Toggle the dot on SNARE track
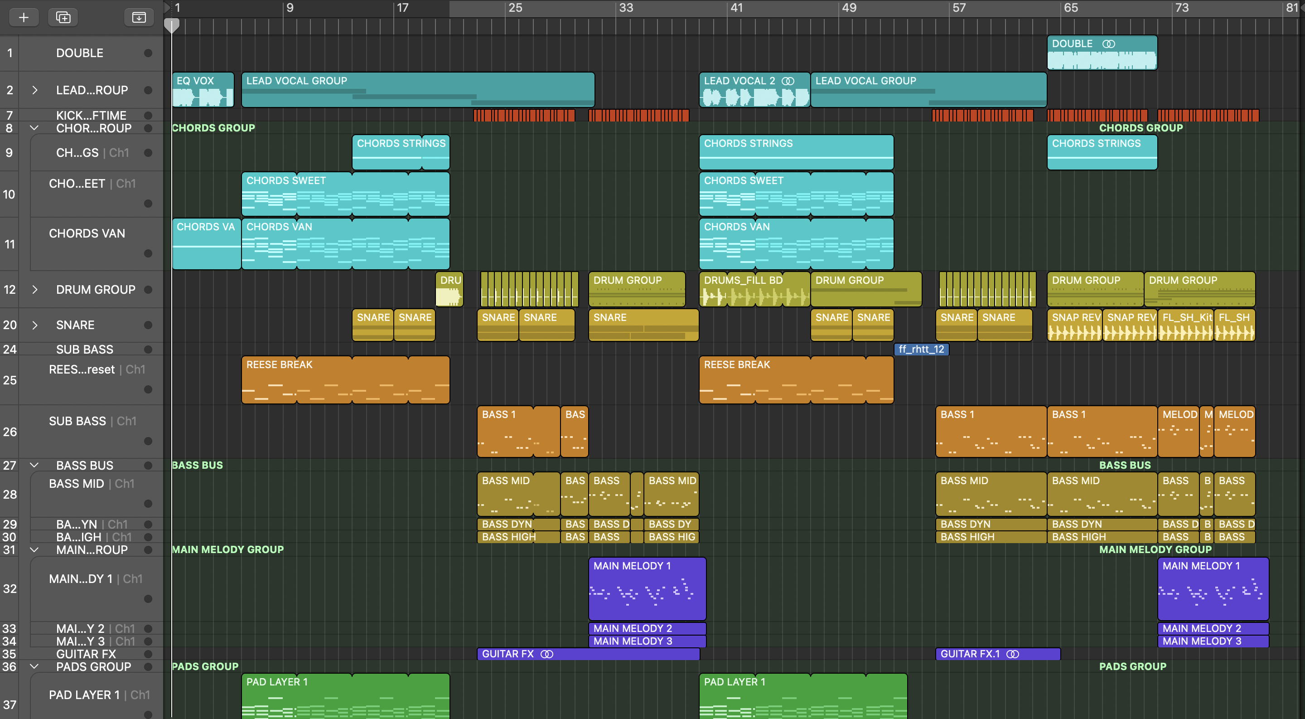The image size is (1305, 719). coord(148,325)
